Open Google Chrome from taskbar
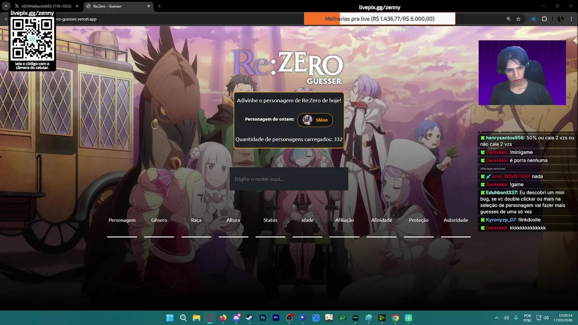 [395, 318]
